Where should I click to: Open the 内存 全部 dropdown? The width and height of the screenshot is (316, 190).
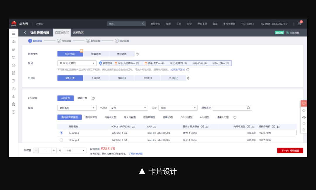point(178,108)
